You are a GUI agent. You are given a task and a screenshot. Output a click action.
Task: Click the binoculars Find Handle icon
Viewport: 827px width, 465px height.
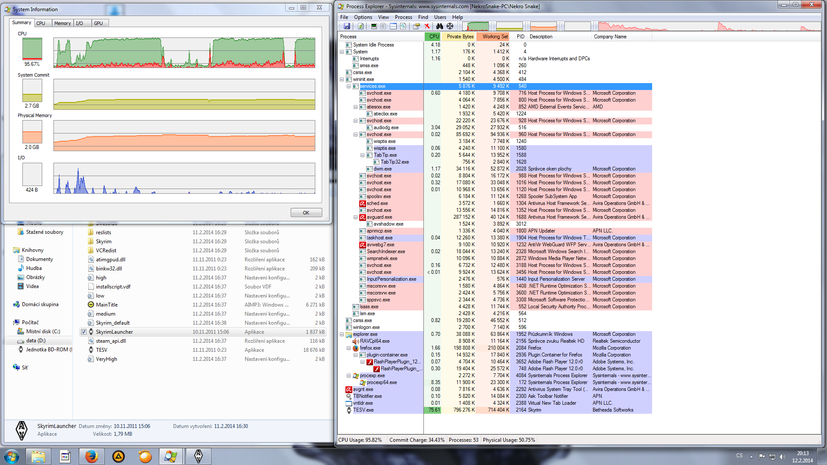tap(439, 26)
